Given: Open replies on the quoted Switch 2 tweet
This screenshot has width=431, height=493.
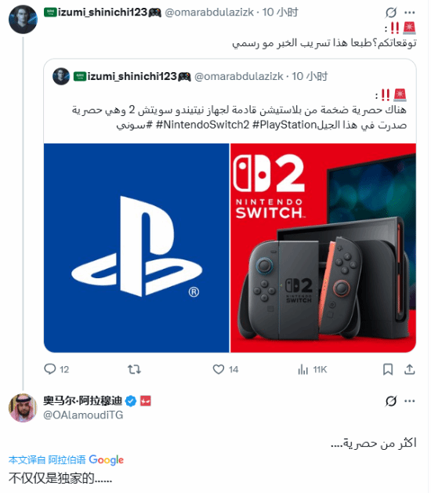Looking at the screenshot, I should coord(56,369).
